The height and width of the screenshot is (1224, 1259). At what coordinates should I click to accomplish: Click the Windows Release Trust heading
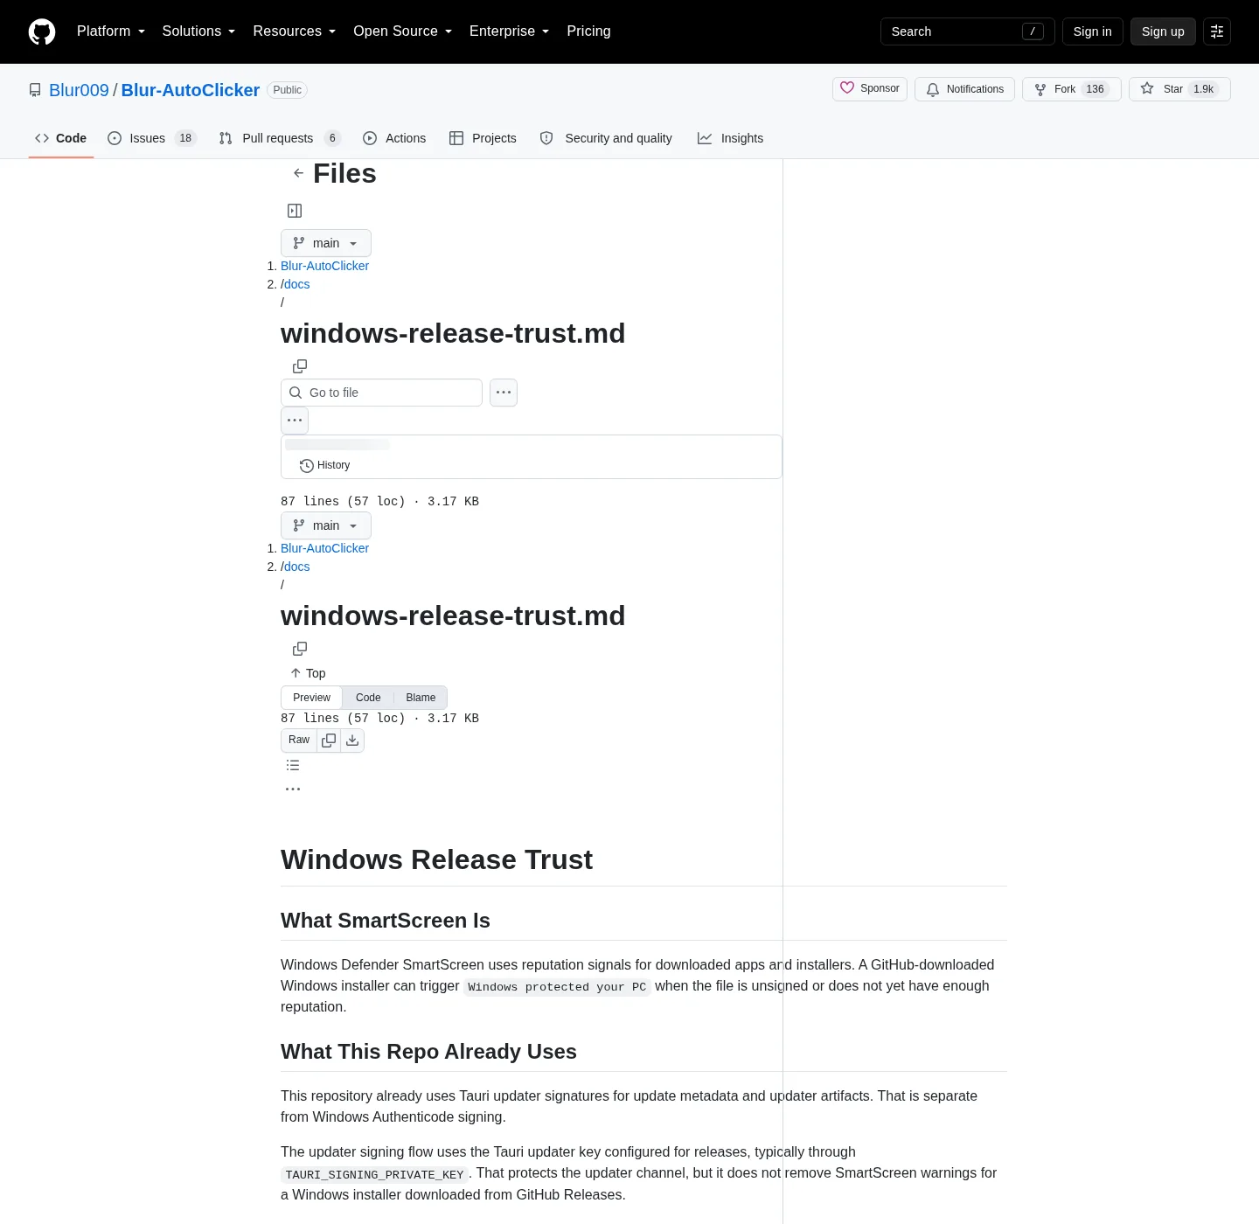click(436, 859)
